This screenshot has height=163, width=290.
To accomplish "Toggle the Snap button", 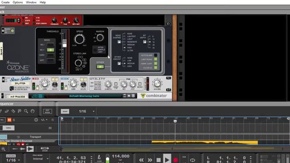I will click(65, 111).
